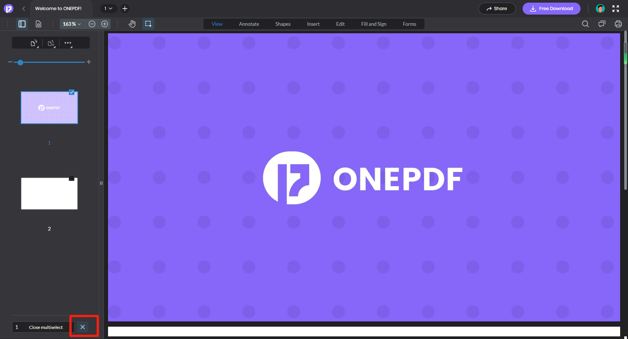Decrease thumbnail size with the minus icon
The height and width of the screenshot is (339, 628).
coord(10,62)
